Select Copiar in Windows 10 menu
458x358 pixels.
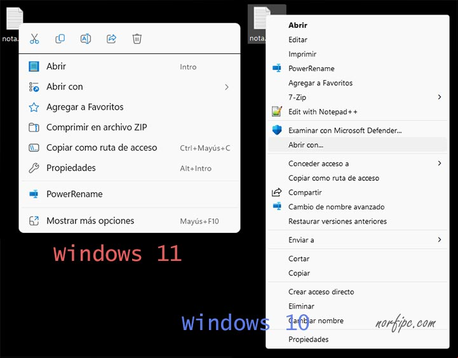tap(358, 273)
